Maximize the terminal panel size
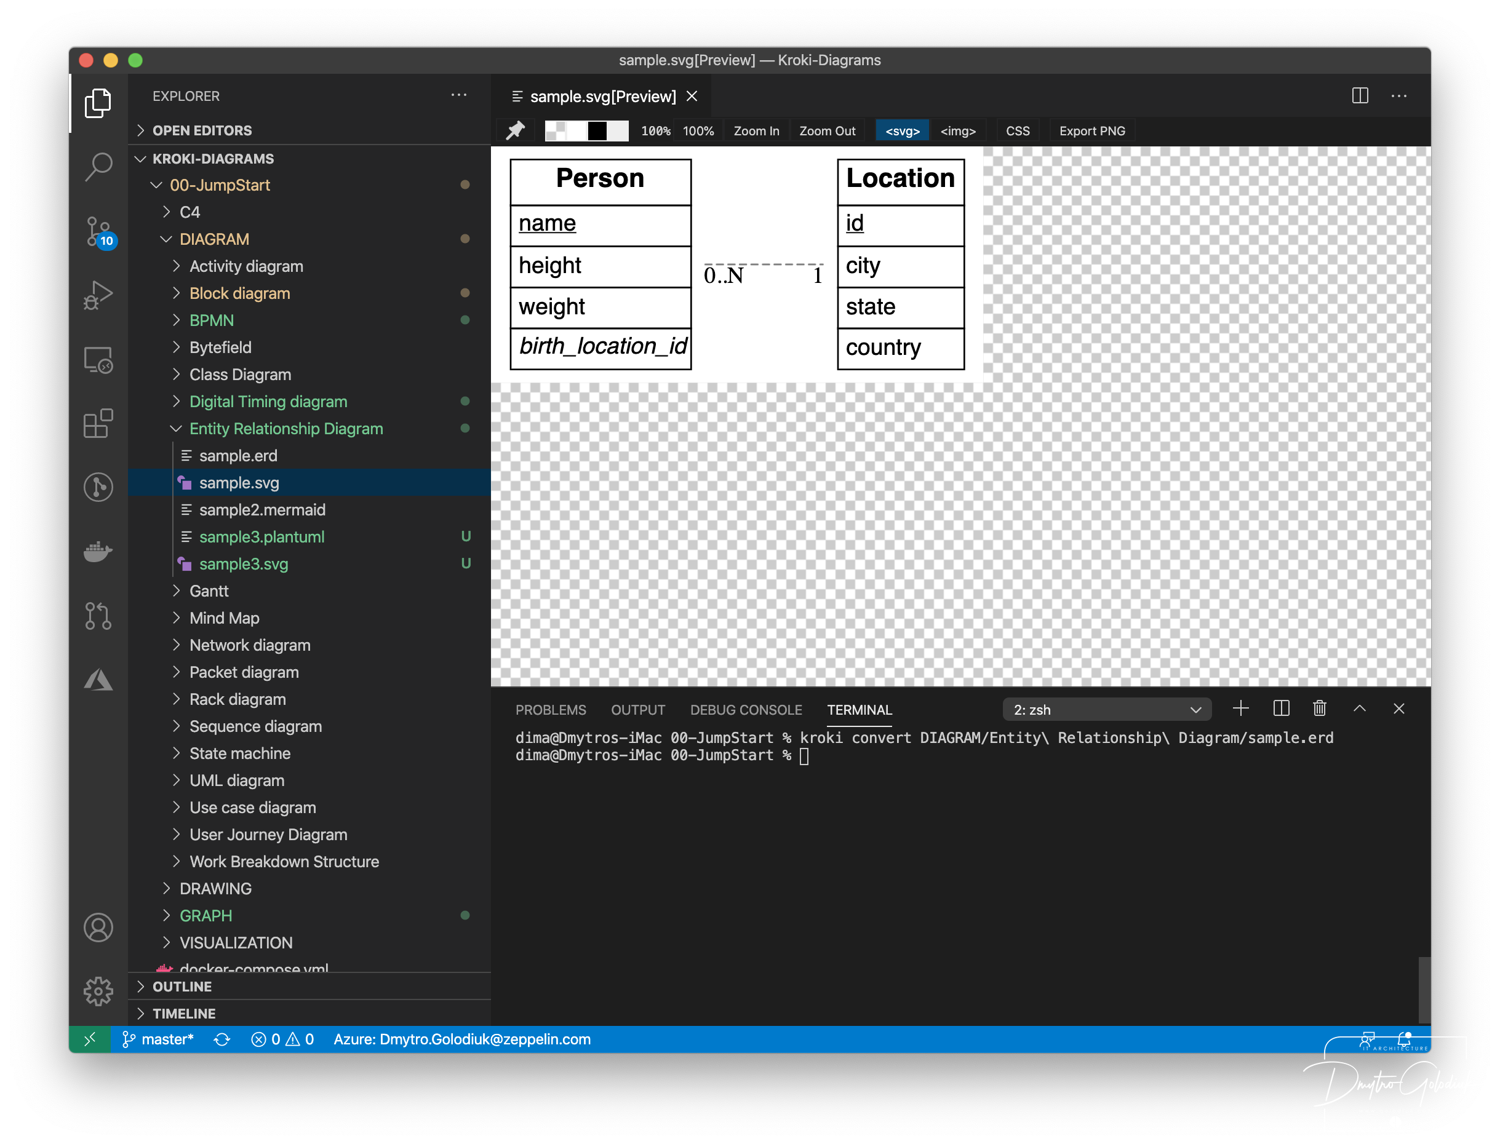1500x1144 pixels. tap(1359, 709)
